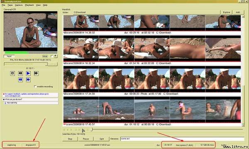Click the audio monitor icon beside Mute
The height and width of the screenshot is (149, 249).
click(x=56, y=56)
